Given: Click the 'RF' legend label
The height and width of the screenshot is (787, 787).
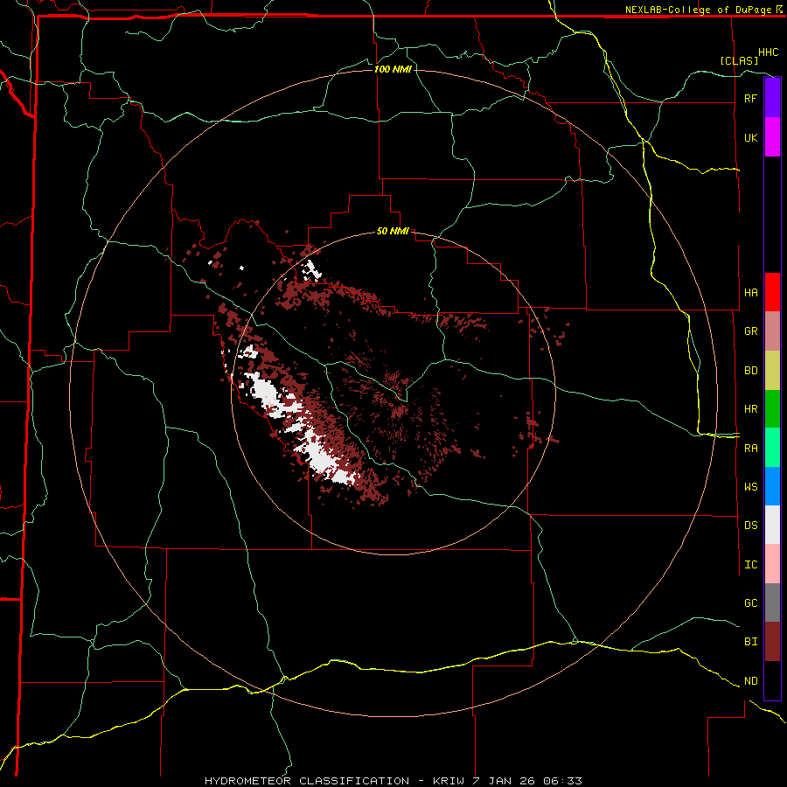Looking at the screenshot, I should [x=750, y=98].
